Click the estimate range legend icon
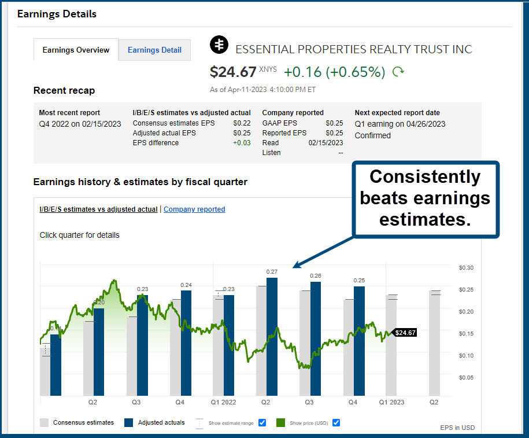Screen dimensions: 529x438 tap(199, 423)
